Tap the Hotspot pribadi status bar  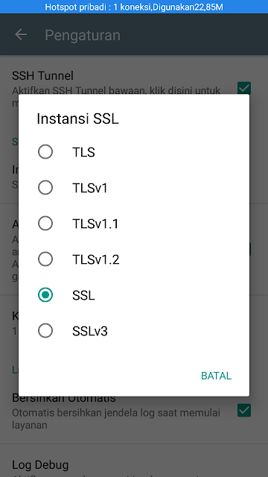[134, 7]
